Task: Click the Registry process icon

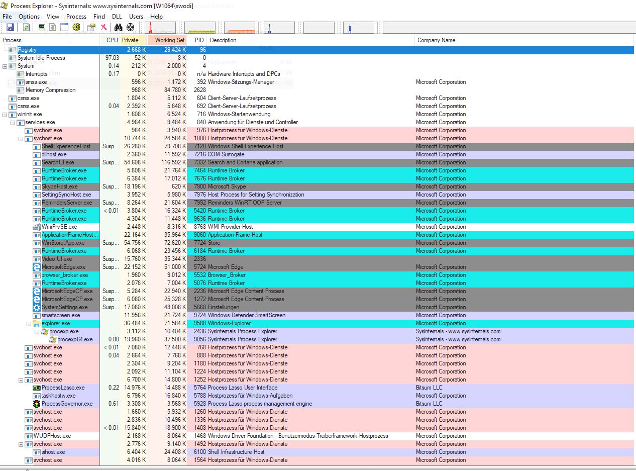Action: coord(13,50)
